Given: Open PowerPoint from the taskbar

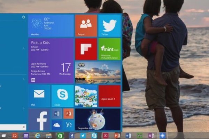Looking at the screenshot, I should click(117, 136).
